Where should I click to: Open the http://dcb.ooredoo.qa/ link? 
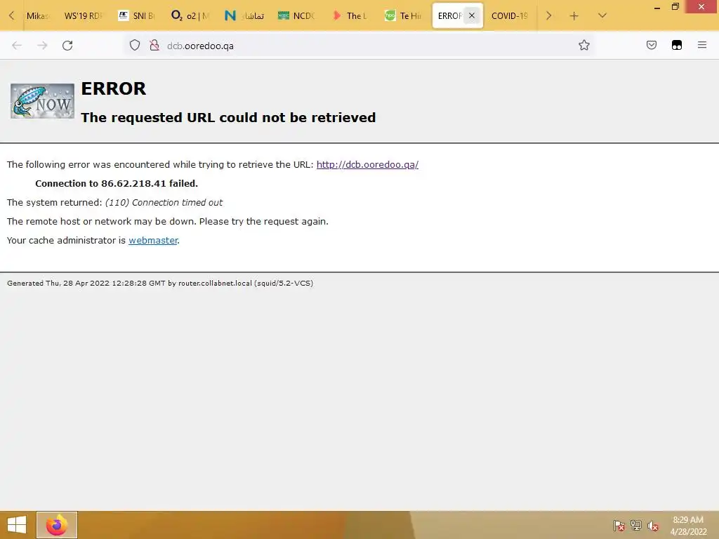367,164
